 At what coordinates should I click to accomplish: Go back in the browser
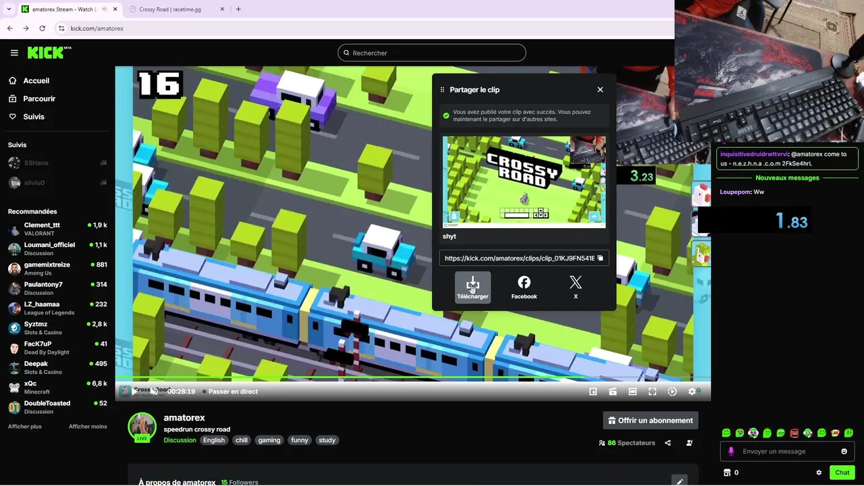(x=10, y=28)
